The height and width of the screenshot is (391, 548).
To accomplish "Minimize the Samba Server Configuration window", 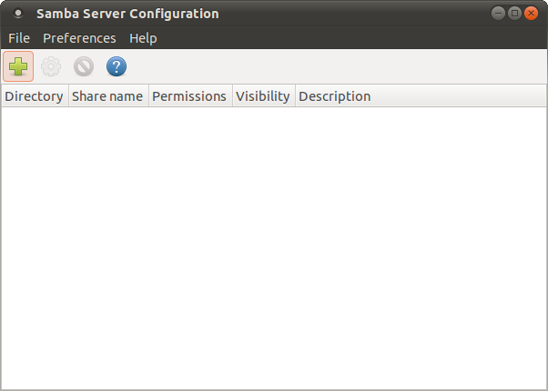I will tap(498, 14).
